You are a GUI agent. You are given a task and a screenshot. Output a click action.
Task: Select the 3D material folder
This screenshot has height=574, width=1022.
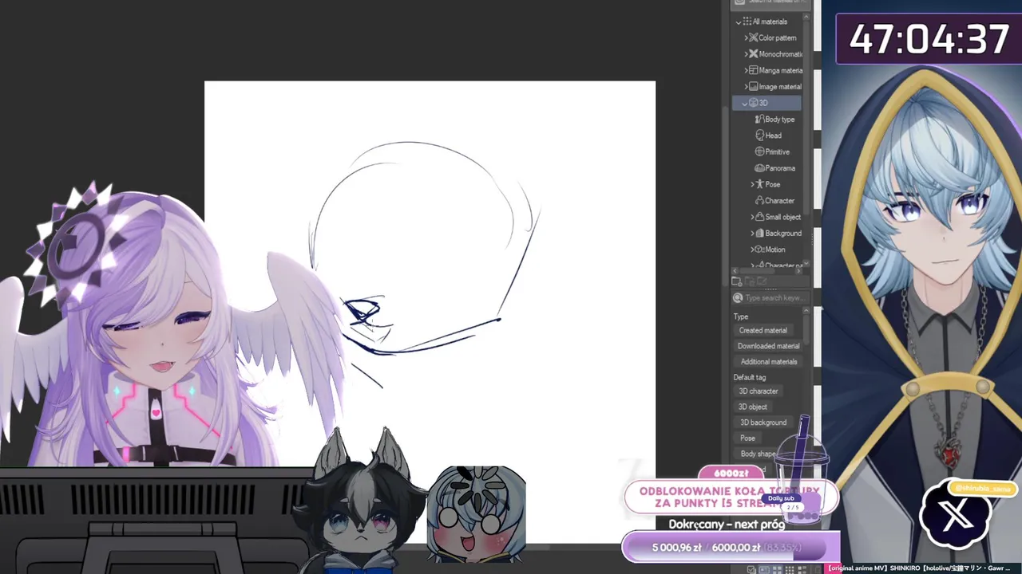767,103
